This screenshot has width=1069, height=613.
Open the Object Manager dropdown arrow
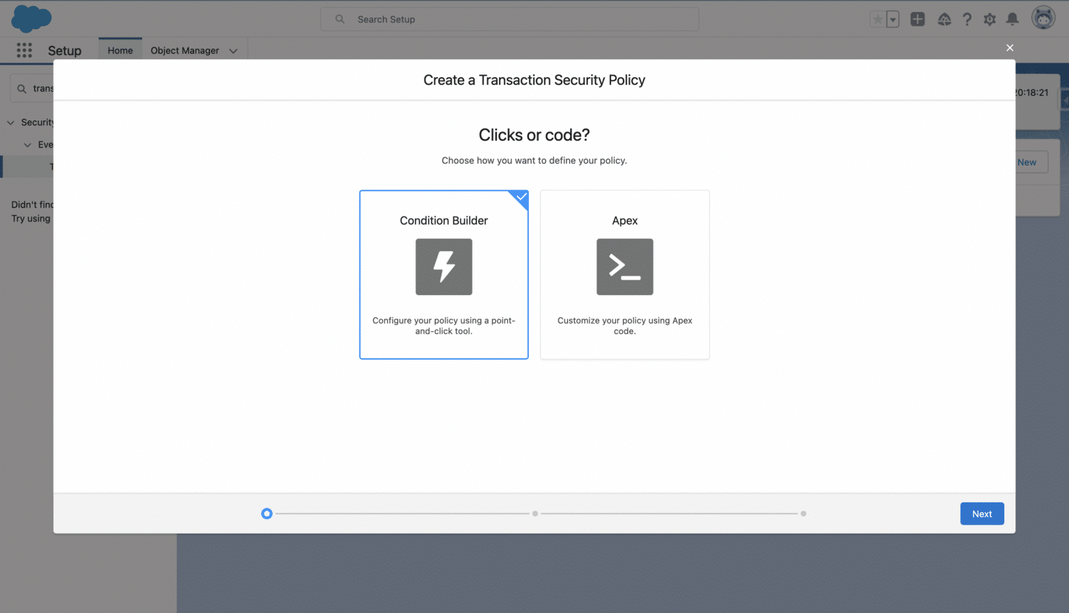[x=233, y=50]
